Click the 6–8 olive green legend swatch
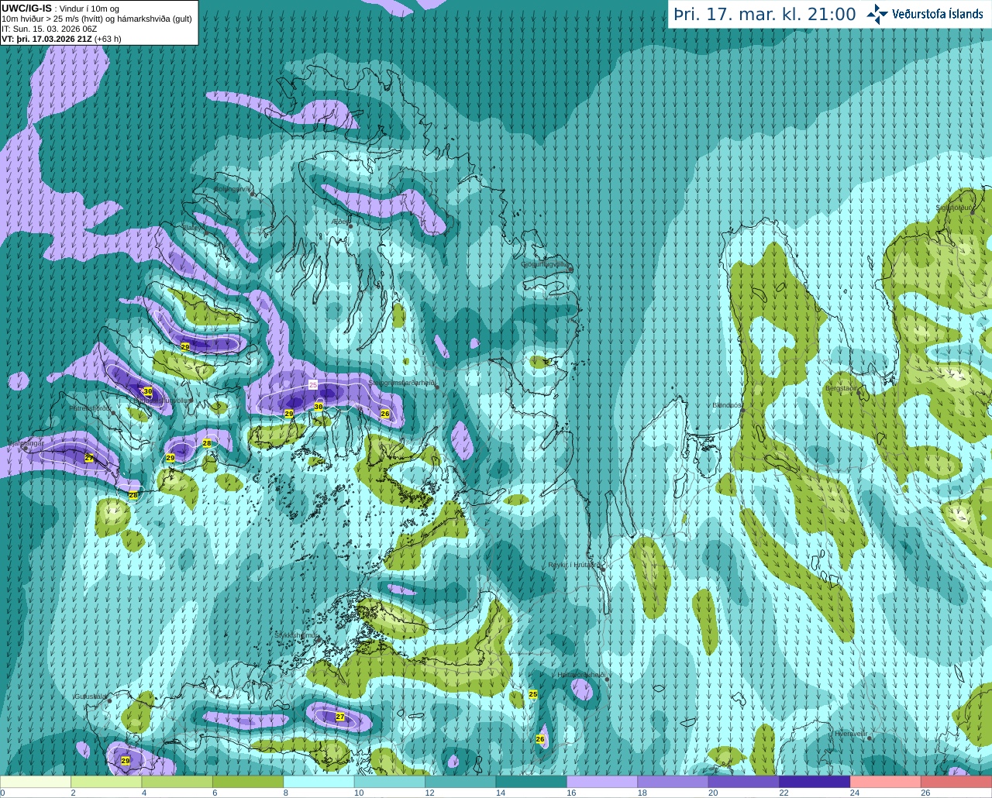The width and height of the screenshot is (992, 798). 248,782
